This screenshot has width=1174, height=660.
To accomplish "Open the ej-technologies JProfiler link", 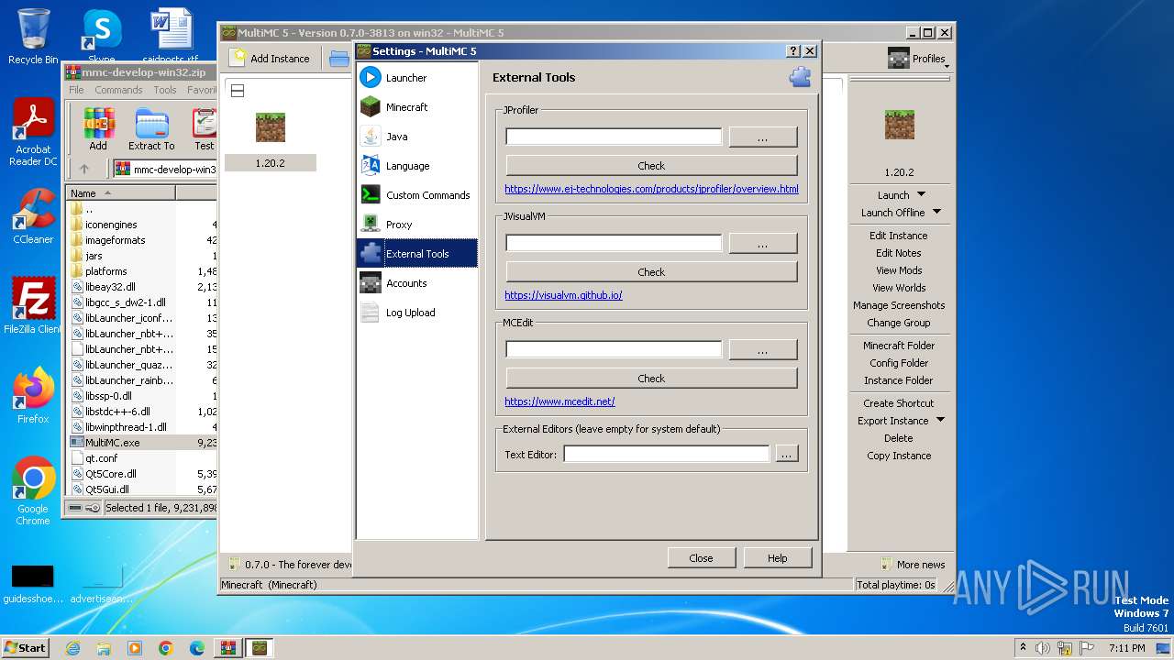I will 651,189.
